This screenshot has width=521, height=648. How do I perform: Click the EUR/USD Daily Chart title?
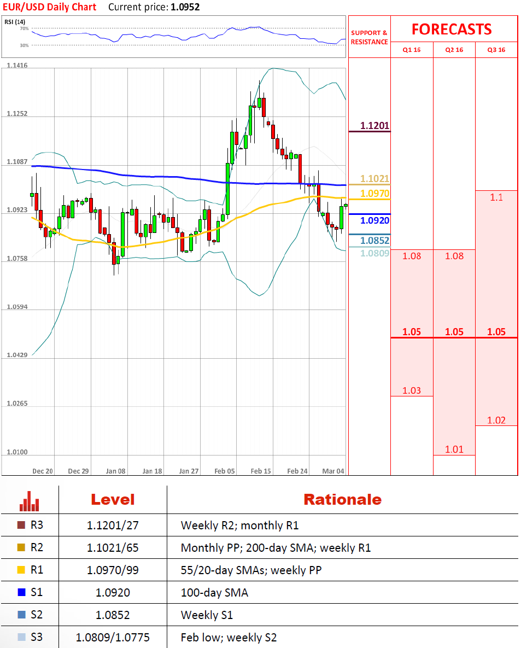coord(50,7)
